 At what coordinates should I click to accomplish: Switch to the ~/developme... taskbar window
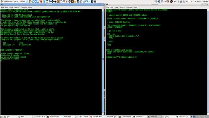point(125,117)
